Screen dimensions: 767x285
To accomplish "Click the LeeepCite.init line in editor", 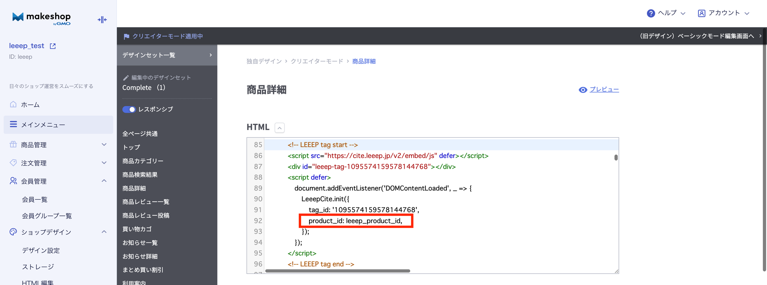I will coord(325,199).
